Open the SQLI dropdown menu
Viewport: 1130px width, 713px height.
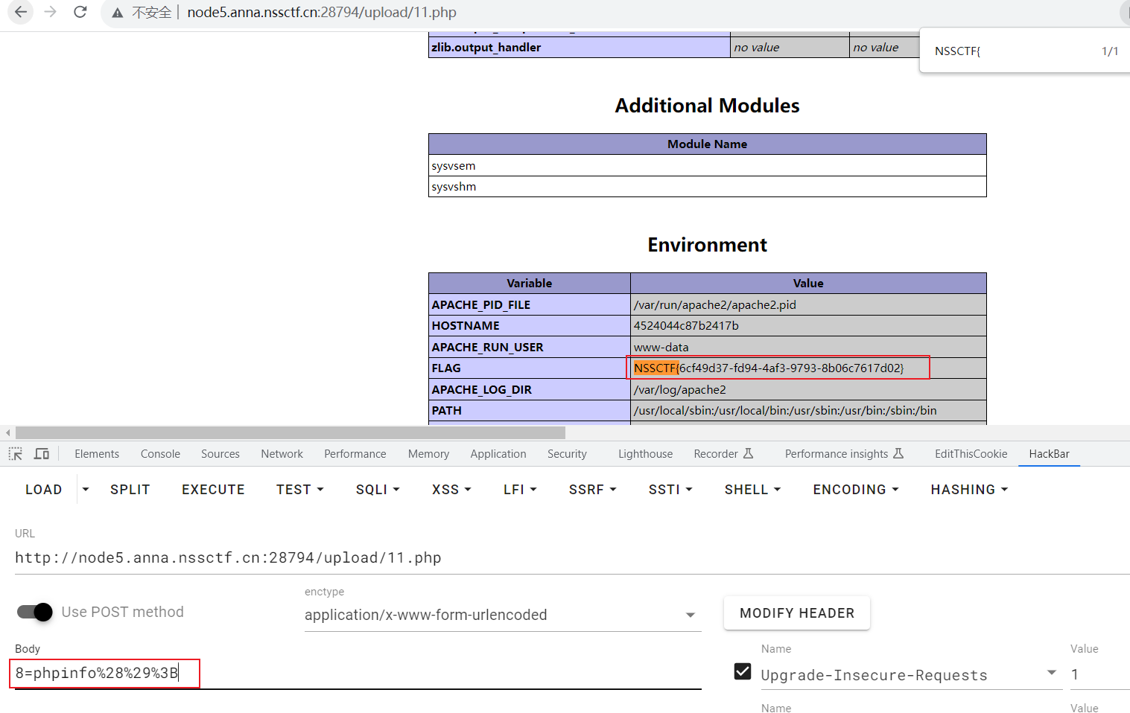point(378,490)
